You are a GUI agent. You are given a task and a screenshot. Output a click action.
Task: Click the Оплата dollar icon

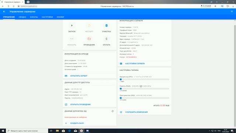pyautogui.click(x=107, y=39)
